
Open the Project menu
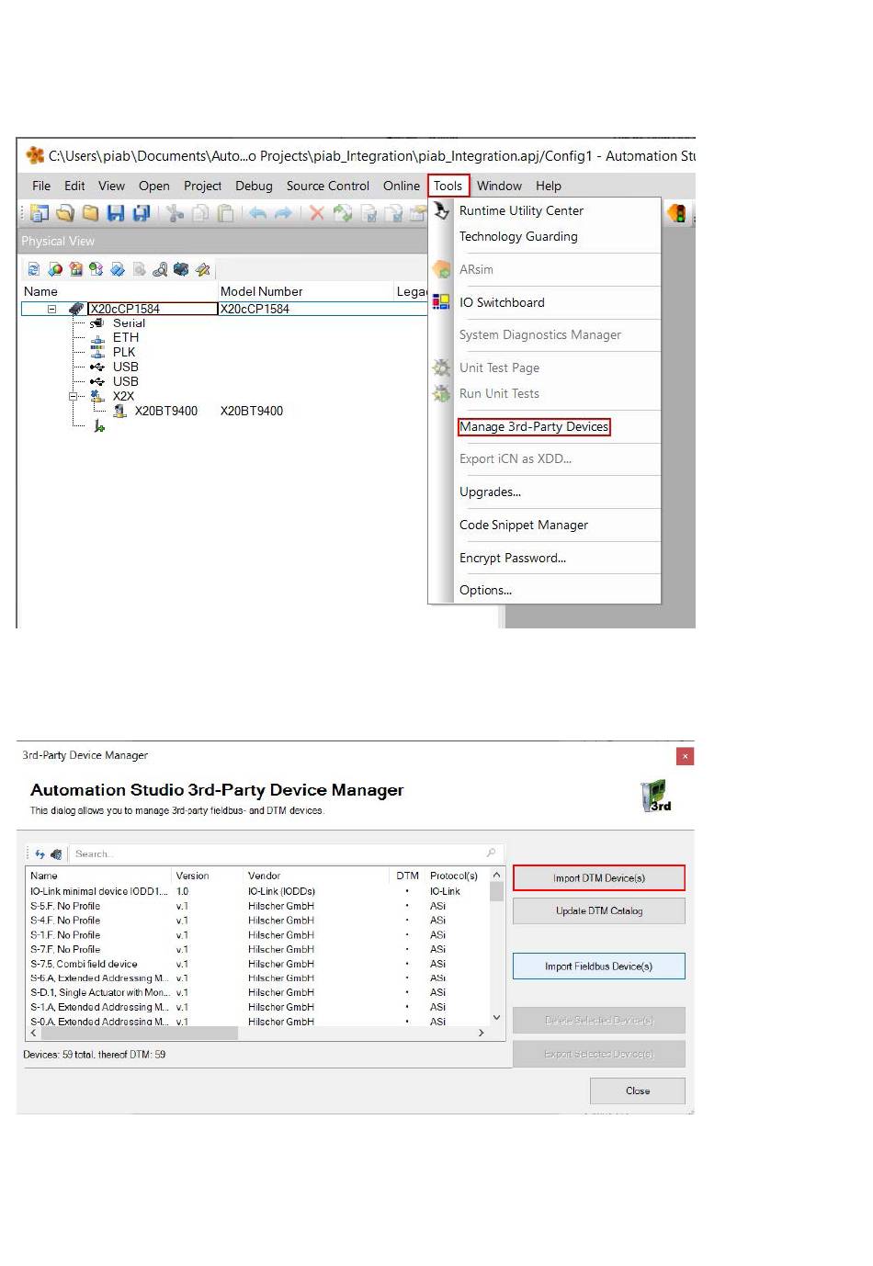click(202, 186)
